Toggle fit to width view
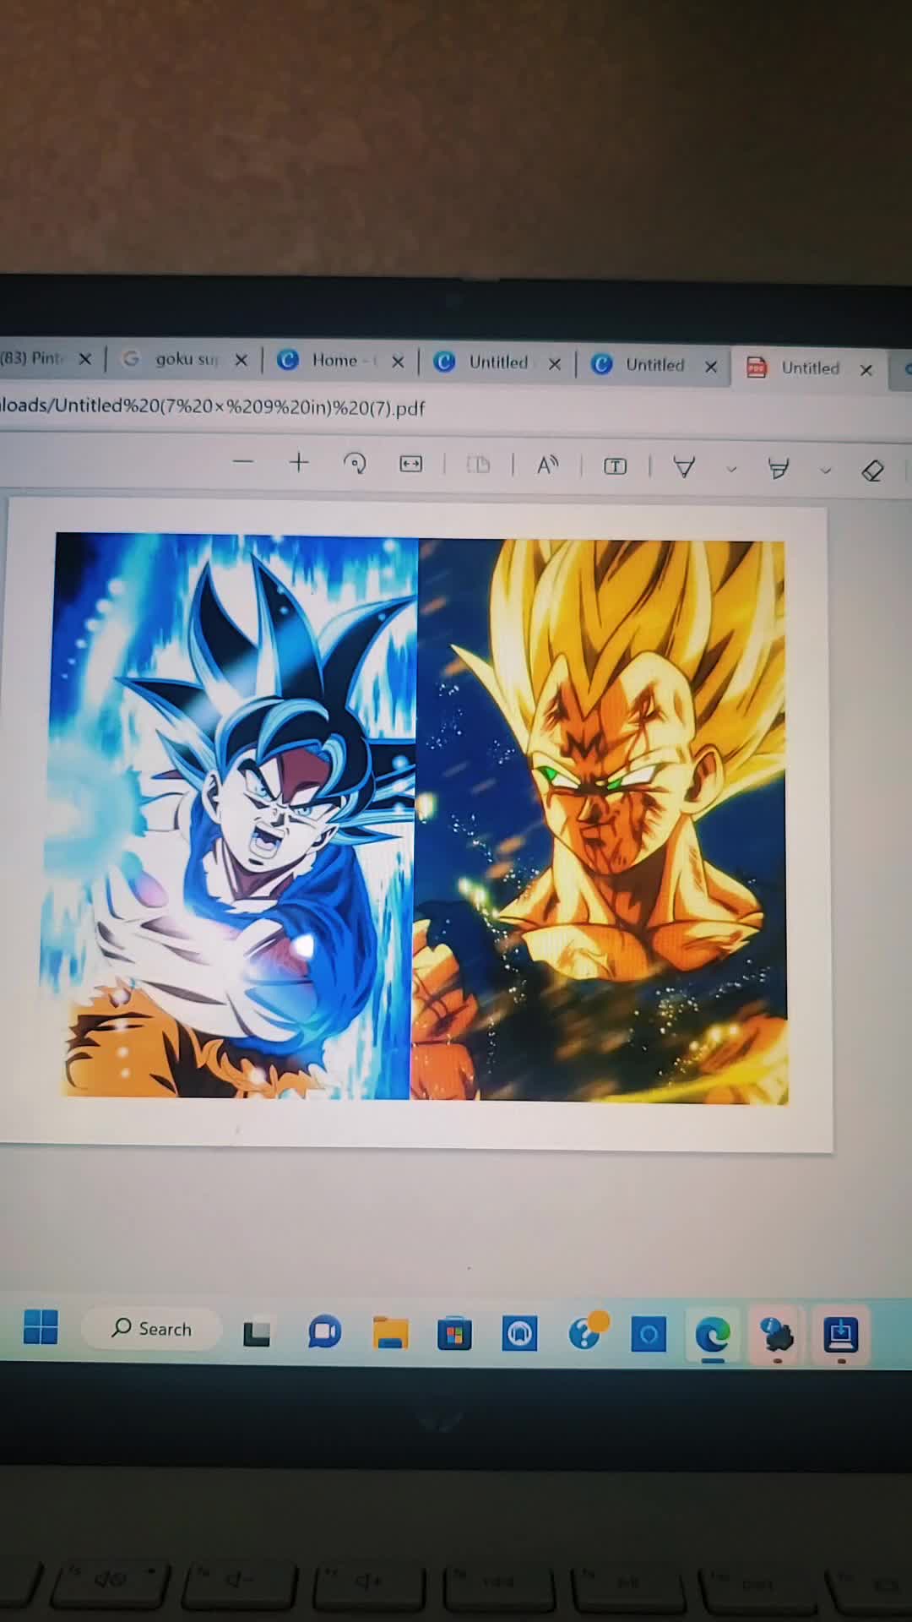912x1622 pixels. pos(411,464)
